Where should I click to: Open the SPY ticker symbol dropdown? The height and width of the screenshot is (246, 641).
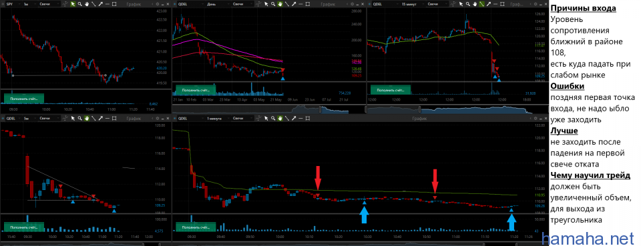pos(13,4)
